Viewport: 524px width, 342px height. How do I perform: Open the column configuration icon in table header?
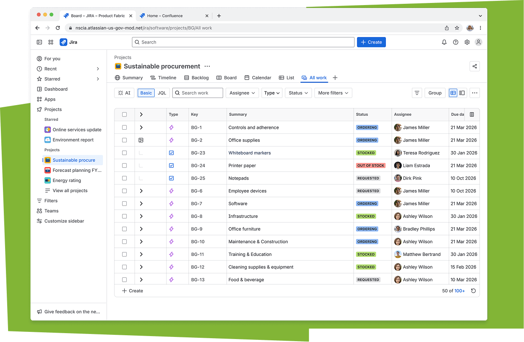[472, 114]
